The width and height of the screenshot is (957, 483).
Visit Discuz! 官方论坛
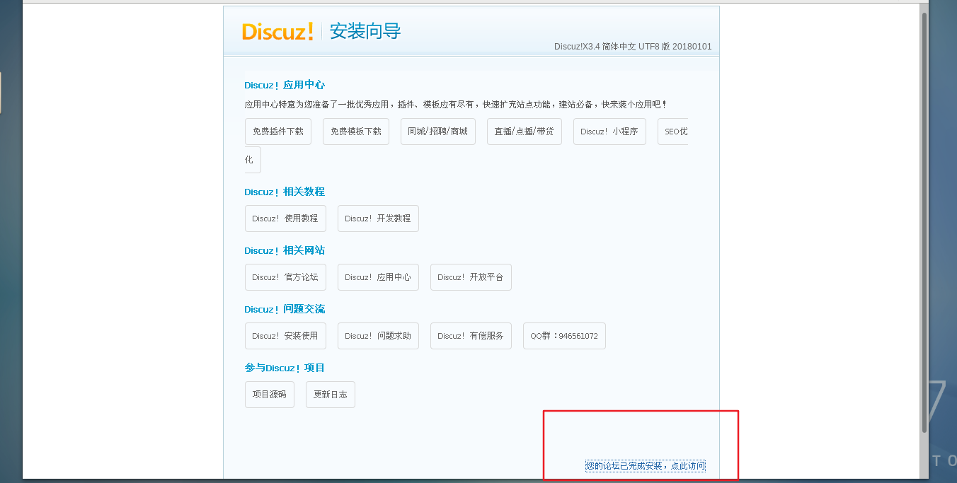(285, 277)
